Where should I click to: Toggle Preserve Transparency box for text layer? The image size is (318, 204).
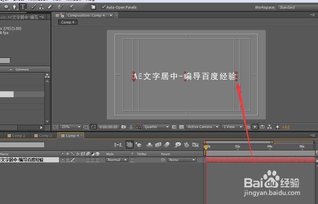tap(132, 160)
